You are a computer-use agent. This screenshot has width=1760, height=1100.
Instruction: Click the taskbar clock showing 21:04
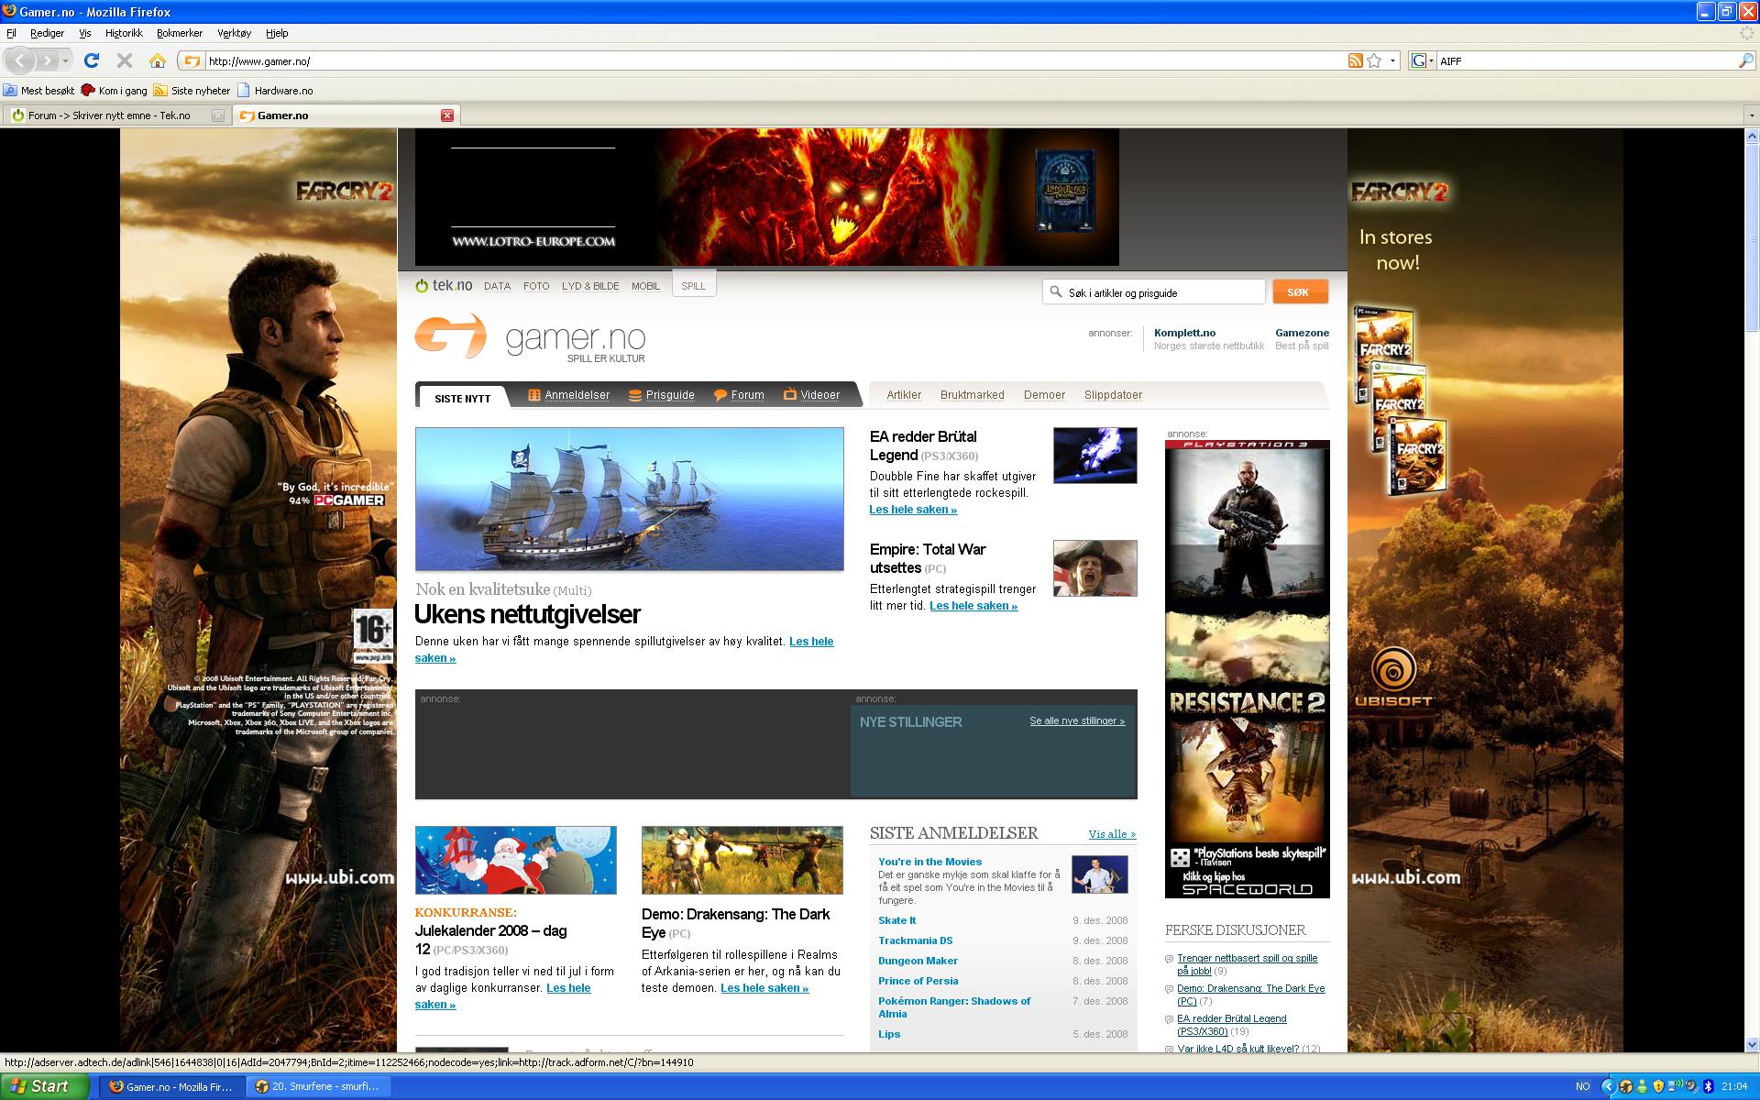[1733, 1086]
